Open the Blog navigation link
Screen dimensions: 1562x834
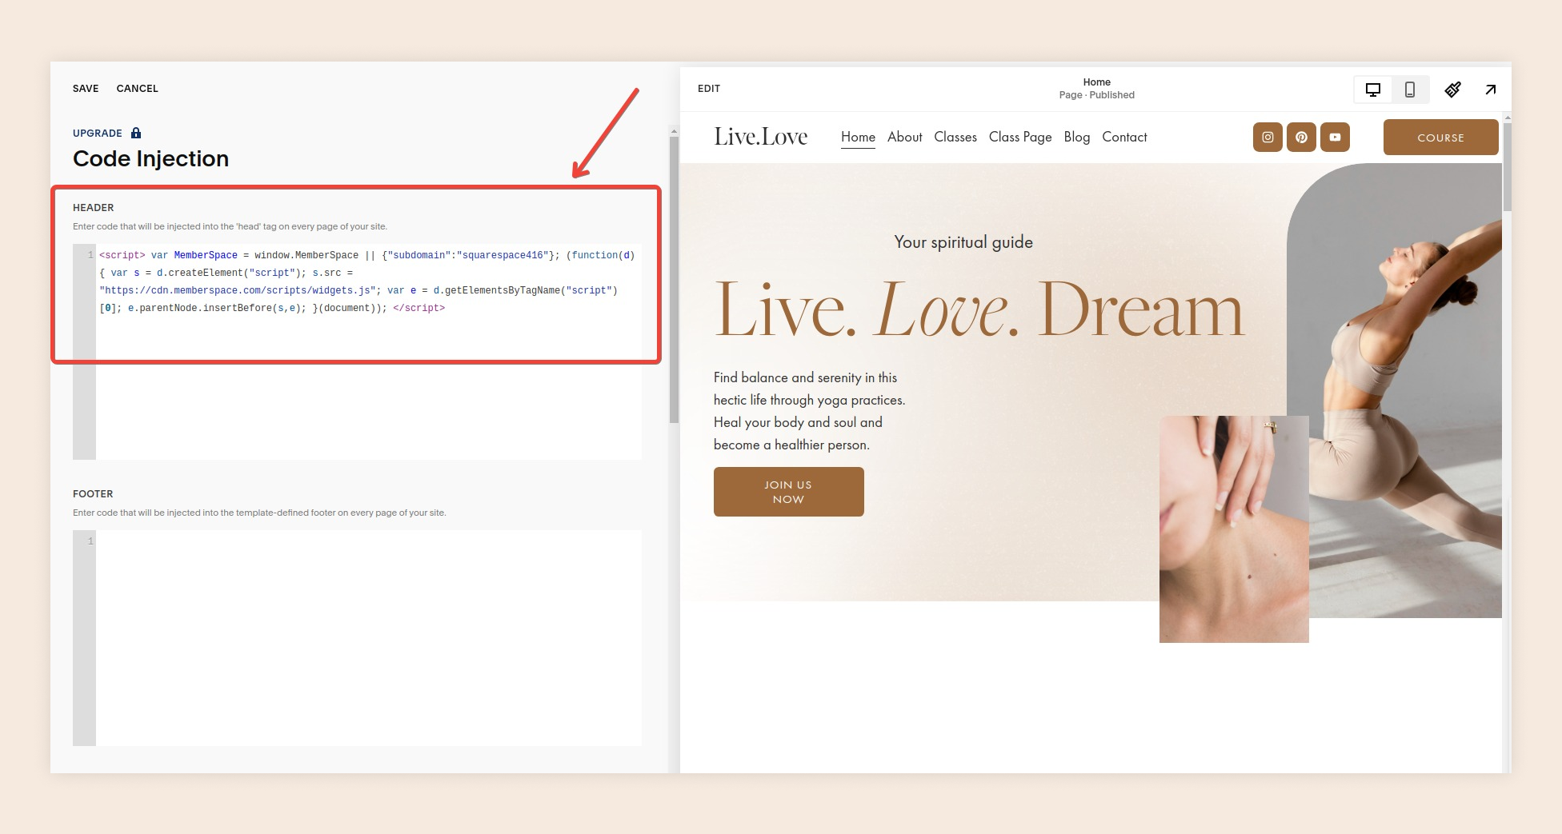pyautogui.click(x=1076, y=138)
